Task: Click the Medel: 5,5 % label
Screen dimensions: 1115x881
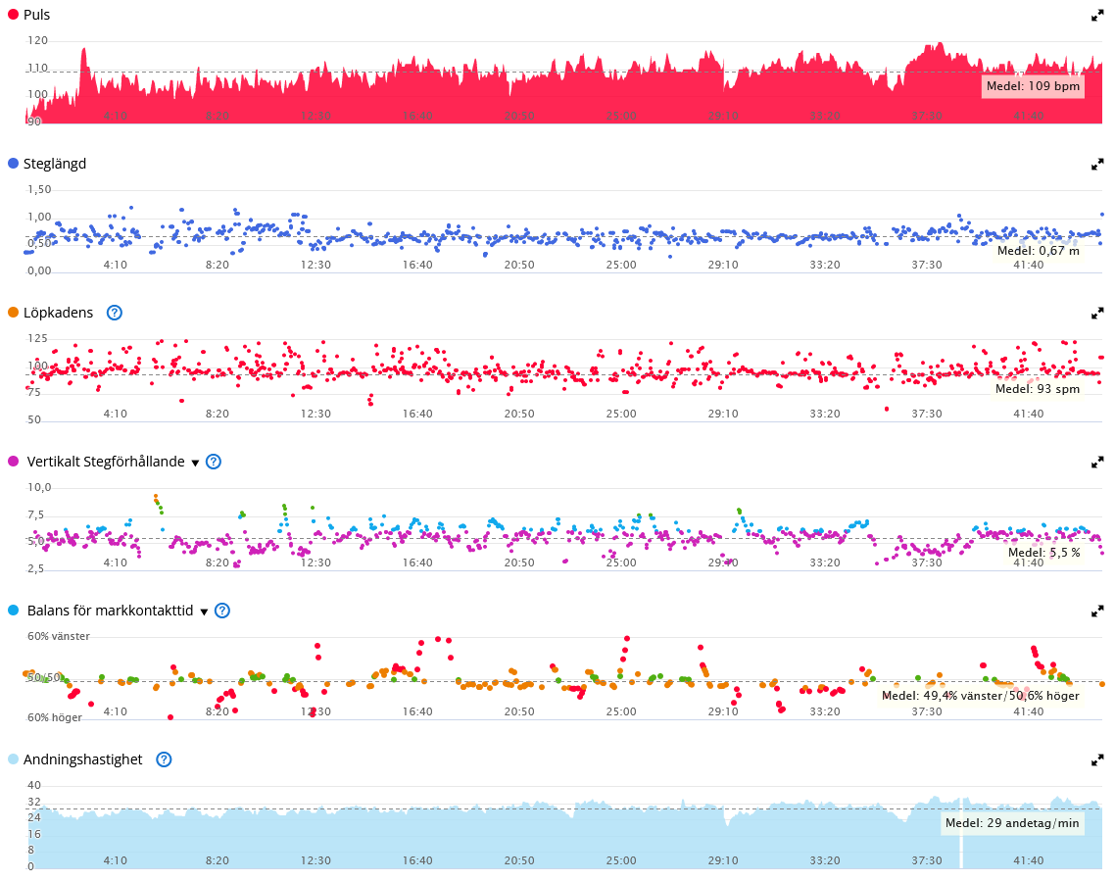Action: (x=1043, y=553)
